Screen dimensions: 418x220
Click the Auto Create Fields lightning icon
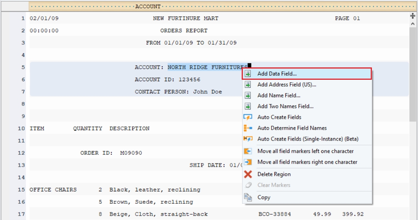(x=248, y=117)
